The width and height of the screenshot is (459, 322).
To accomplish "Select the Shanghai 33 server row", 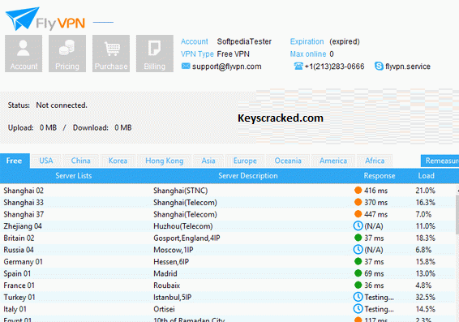I will point(228,202).
